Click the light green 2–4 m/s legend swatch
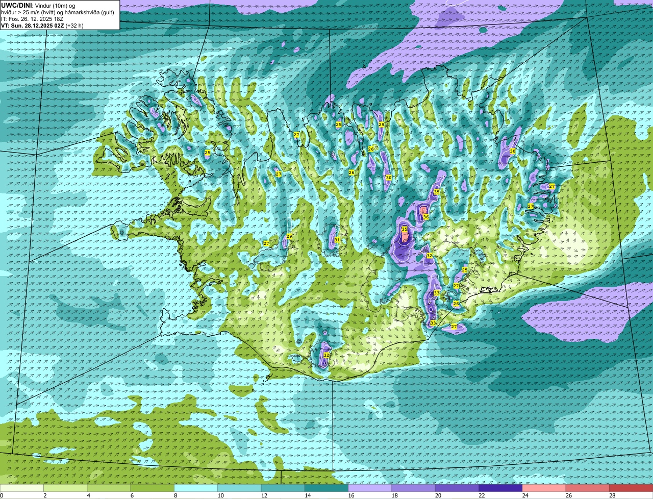Screen dimensions: 653x499 click(x=65, y=488)
